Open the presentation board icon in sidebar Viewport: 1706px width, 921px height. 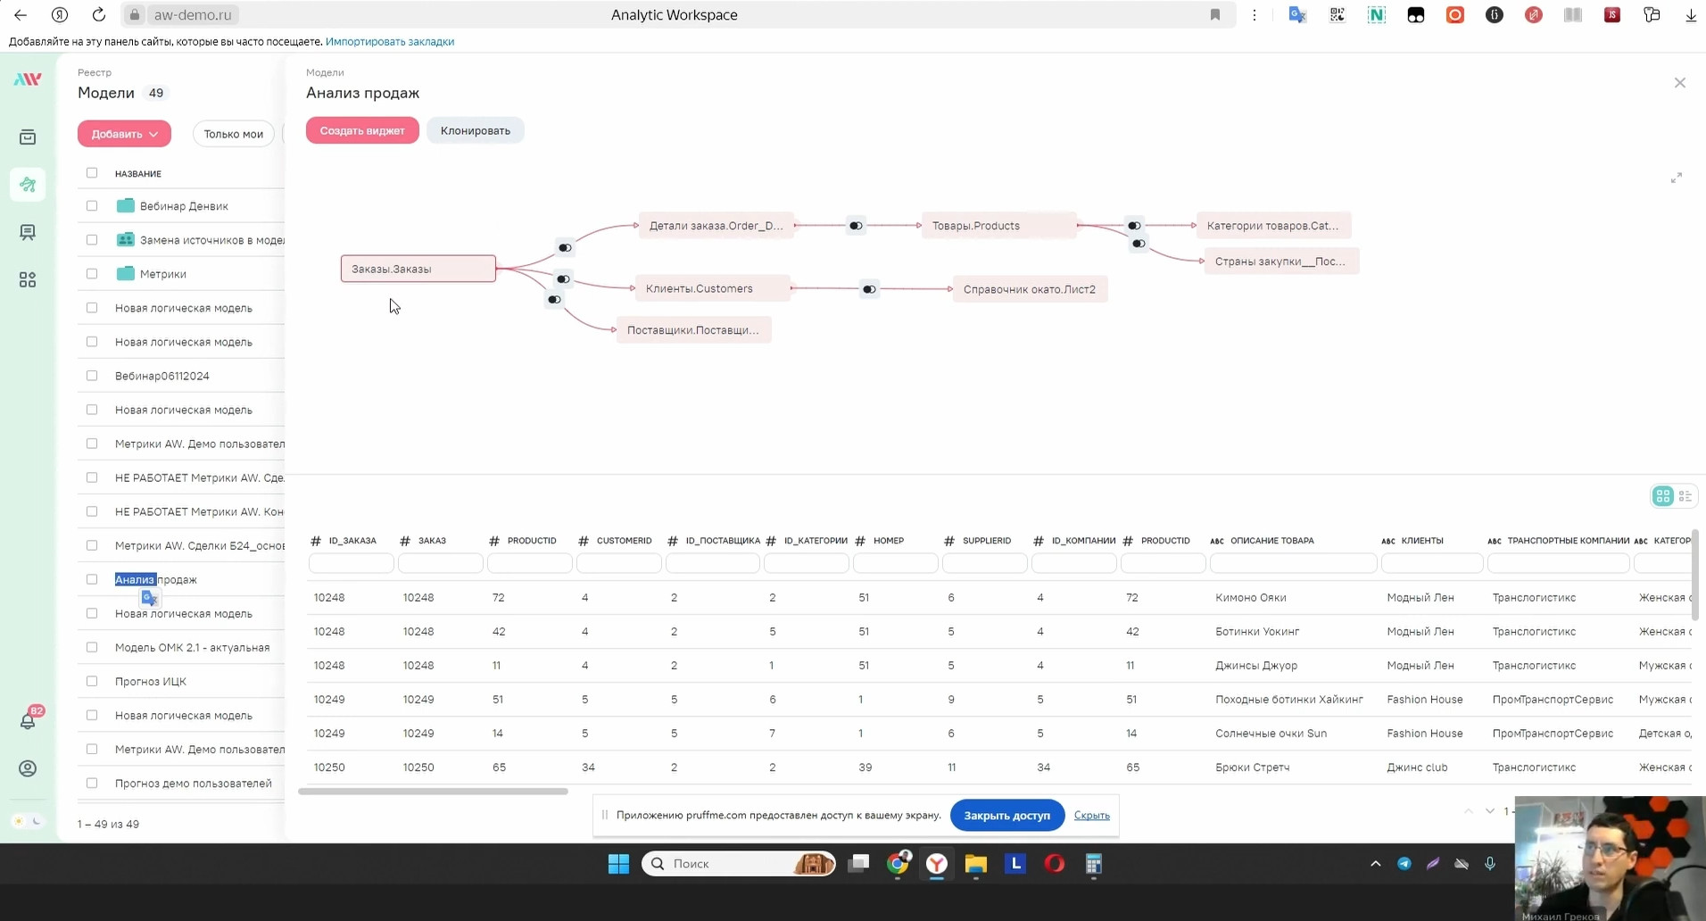(28, 233)
